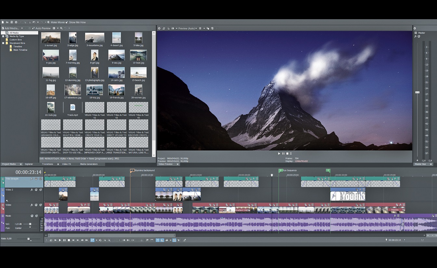Screen dimensions: 437x268
Task: Click Add Media icon in Project Media
Action: pyautogui.click(x=3, y=28)
